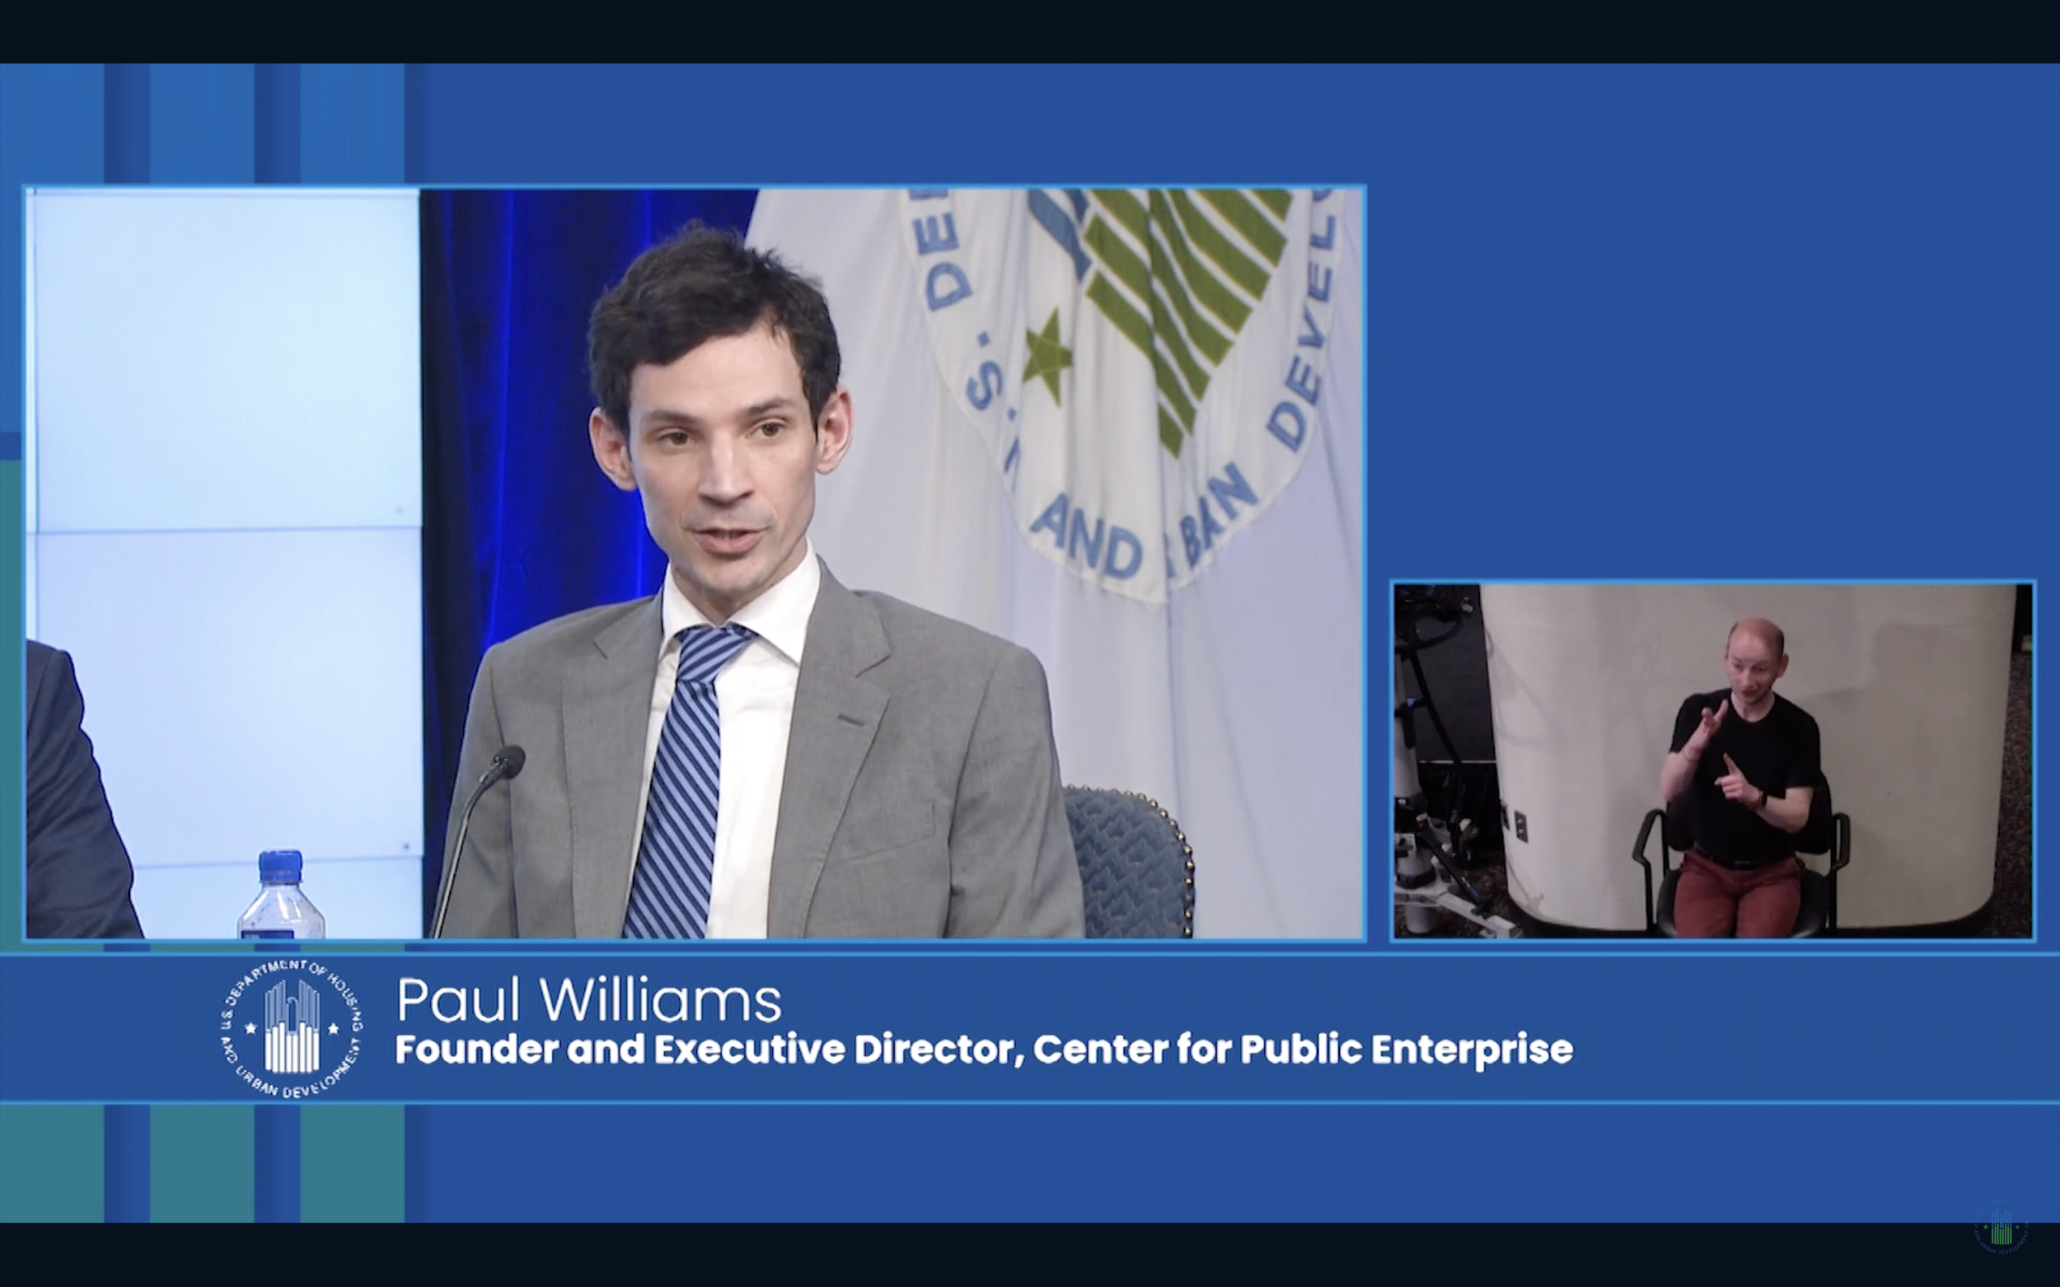The width and height of the screenshot is (2060, 1287).
Task: Click the HUD seal logo in the banner
Action: pyautogui.click(x=290, y=1027)
